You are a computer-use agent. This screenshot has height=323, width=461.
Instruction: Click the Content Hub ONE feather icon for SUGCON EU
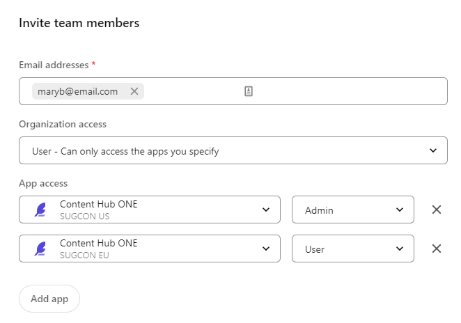point(40,249)
